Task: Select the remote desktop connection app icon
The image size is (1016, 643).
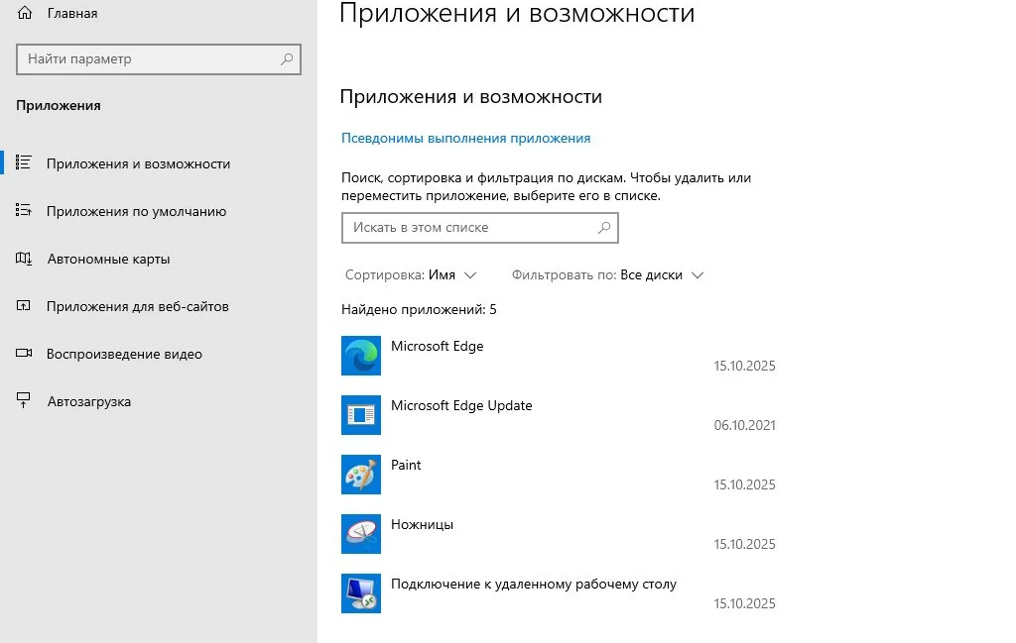Action: click(x=361, y=593)
